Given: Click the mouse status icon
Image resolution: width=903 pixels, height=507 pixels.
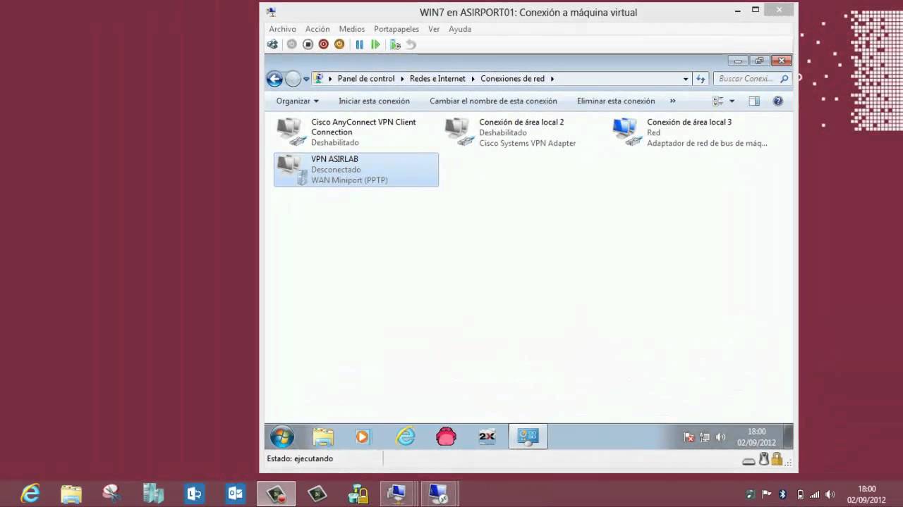Looking at the screenshot, I should (763, 459).
